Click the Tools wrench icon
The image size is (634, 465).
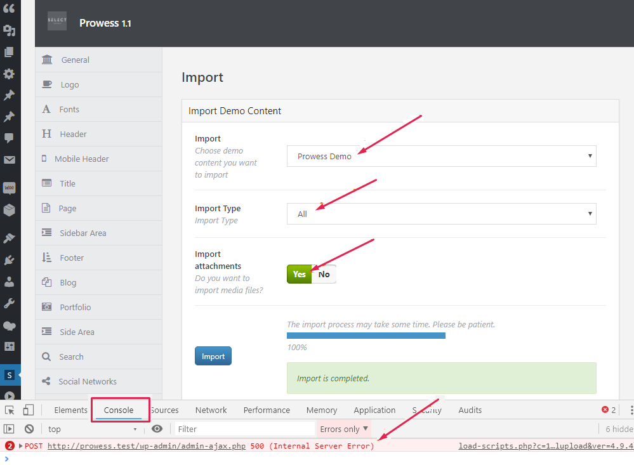click(10, 303)
